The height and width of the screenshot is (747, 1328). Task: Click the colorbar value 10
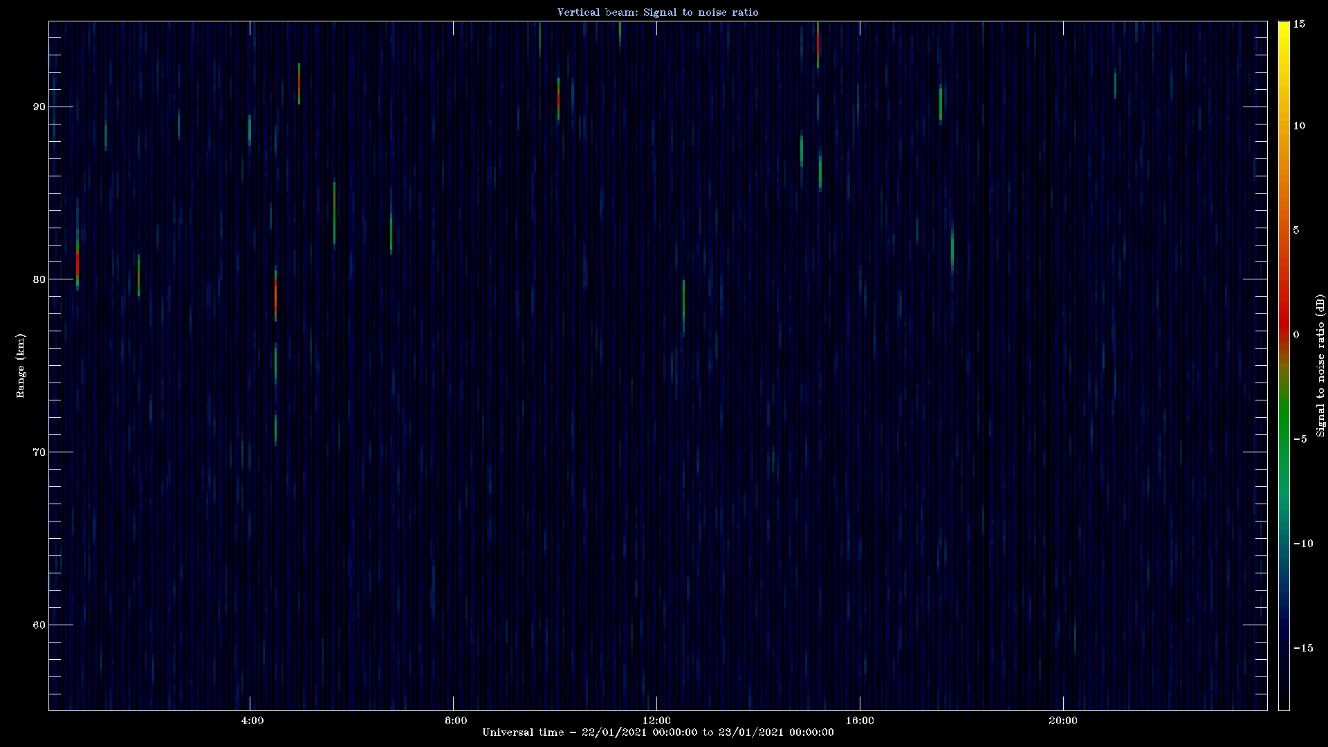1299,126
